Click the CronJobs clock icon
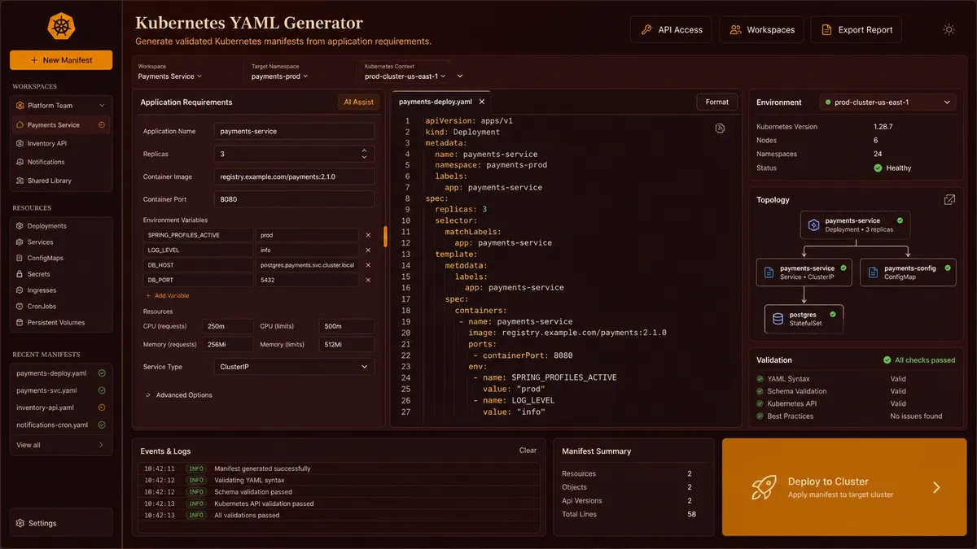 point(20,307)
